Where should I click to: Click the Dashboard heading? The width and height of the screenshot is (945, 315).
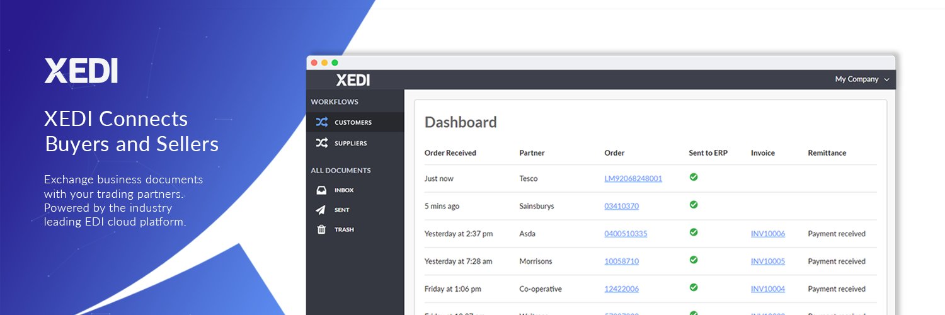[x=461, y=122]
